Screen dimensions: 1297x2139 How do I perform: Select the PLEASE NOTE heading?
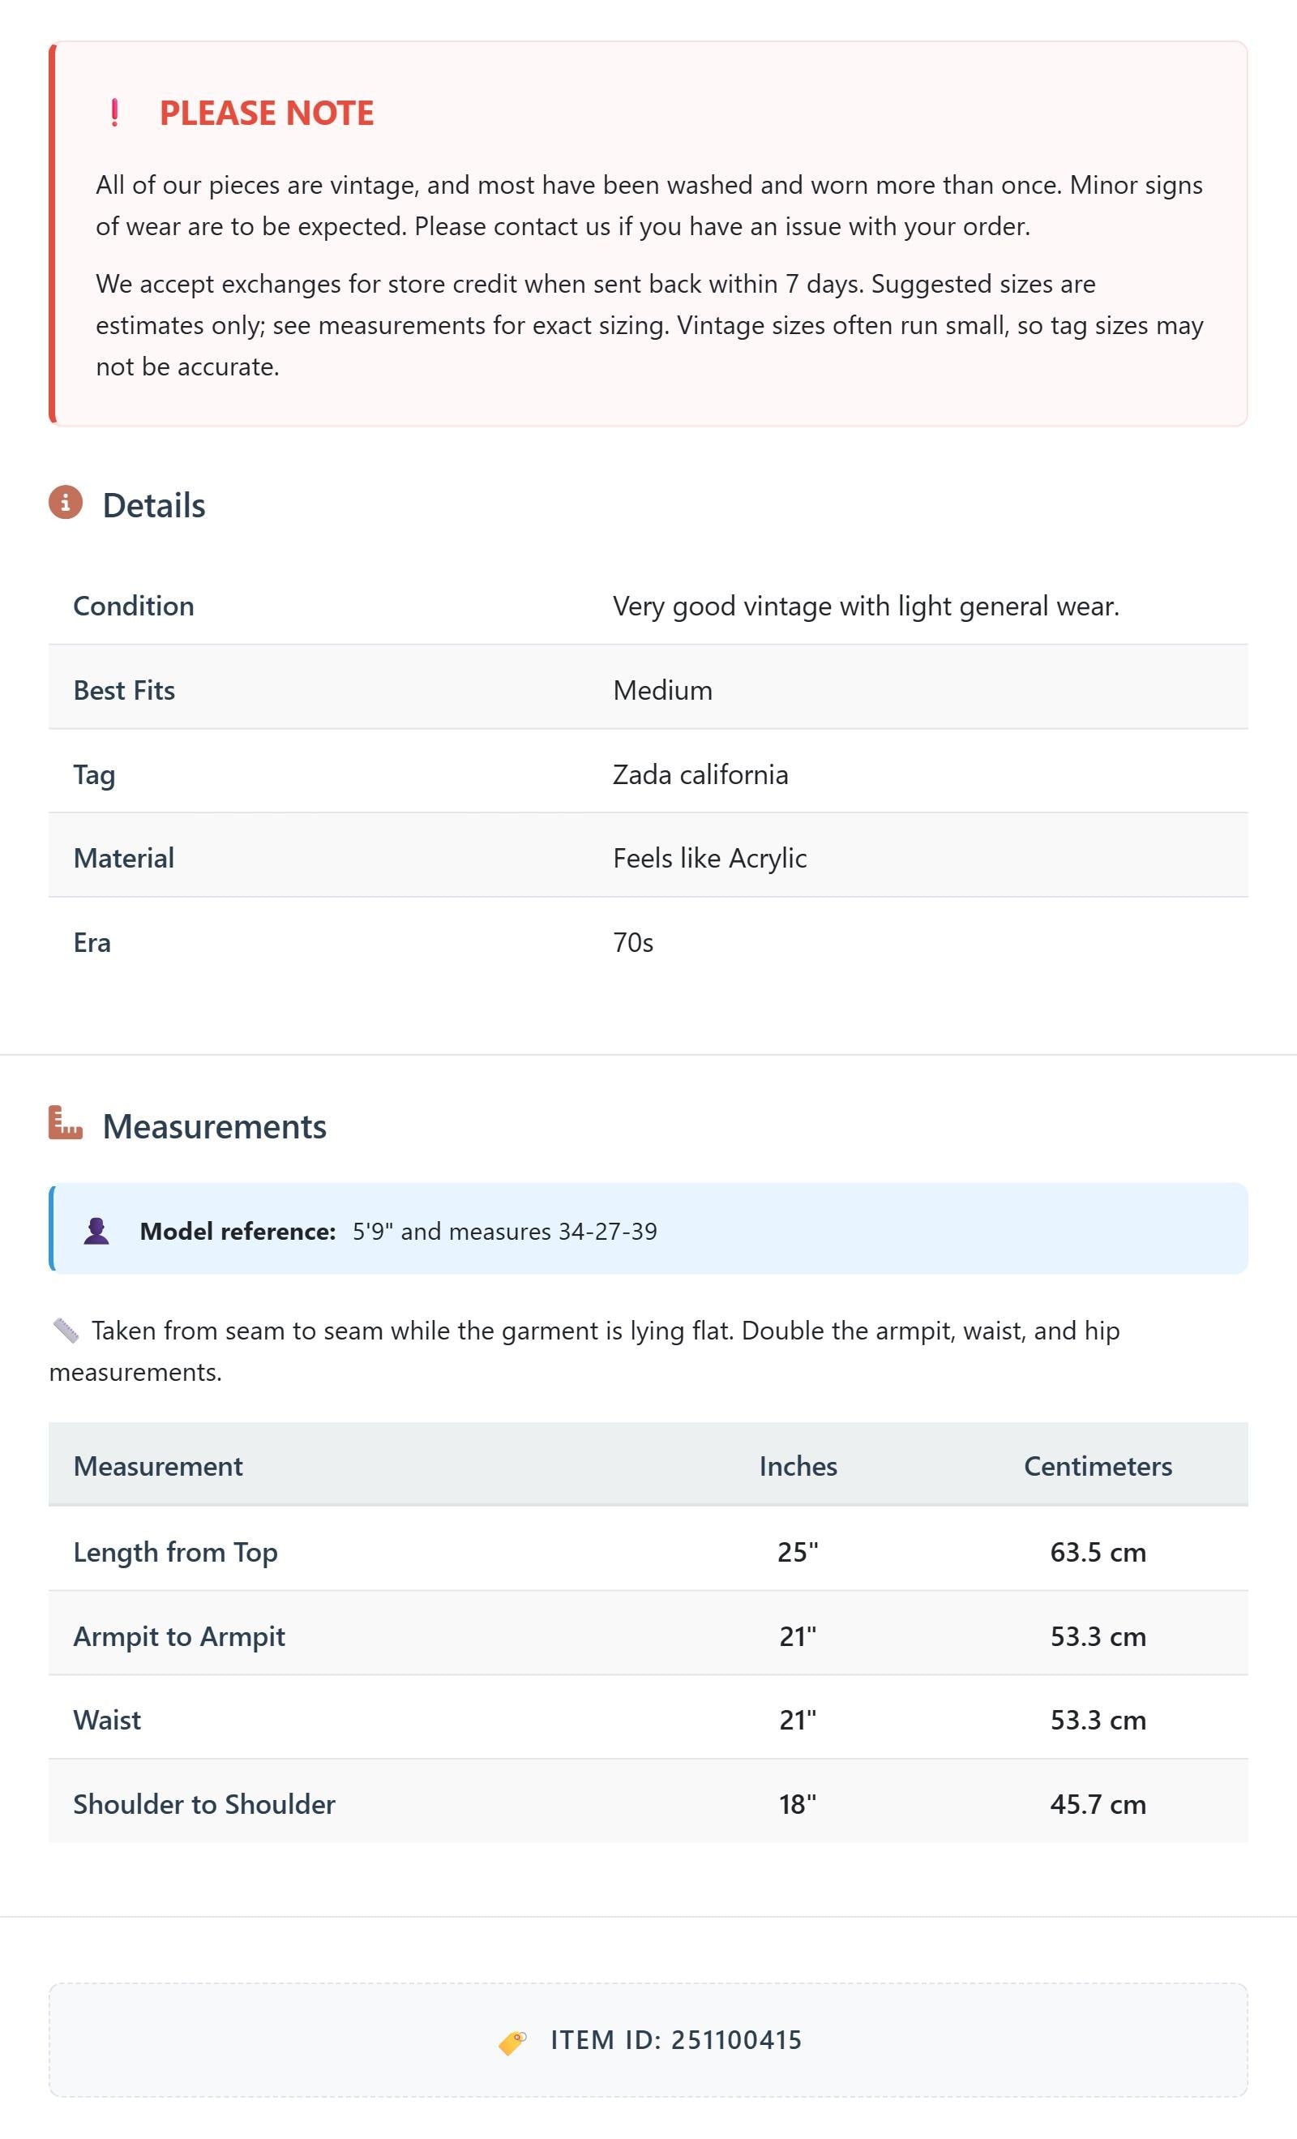[x=267, y=113]
